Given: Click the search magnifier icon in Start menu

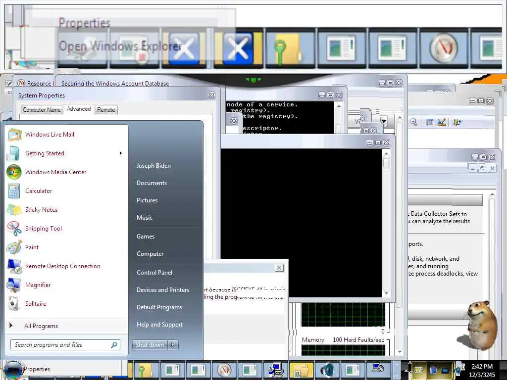Looking at the screenshot, I should coord(114,345).
